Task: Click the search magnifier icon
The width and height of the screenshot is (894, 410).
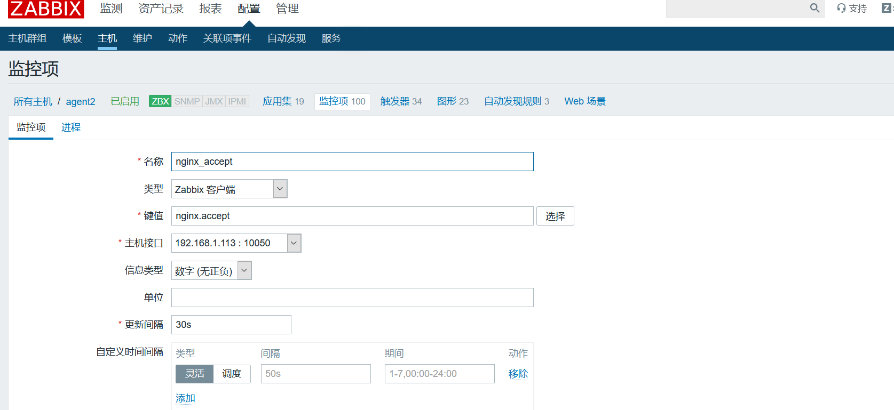Action: click(814, 8)
